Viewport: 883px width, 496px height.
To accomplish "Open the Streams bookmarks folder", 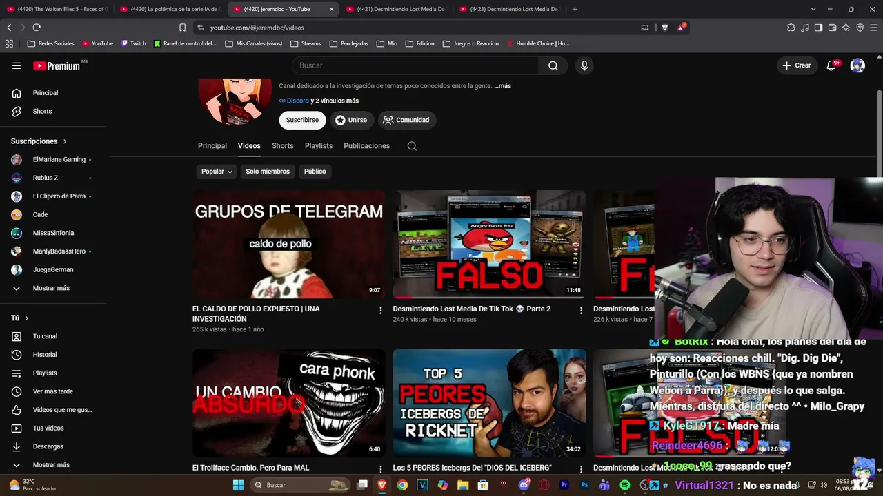I will [306, 43].
